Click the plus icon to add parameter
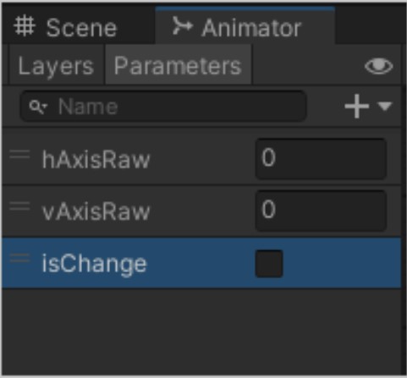 coord(357,107)
